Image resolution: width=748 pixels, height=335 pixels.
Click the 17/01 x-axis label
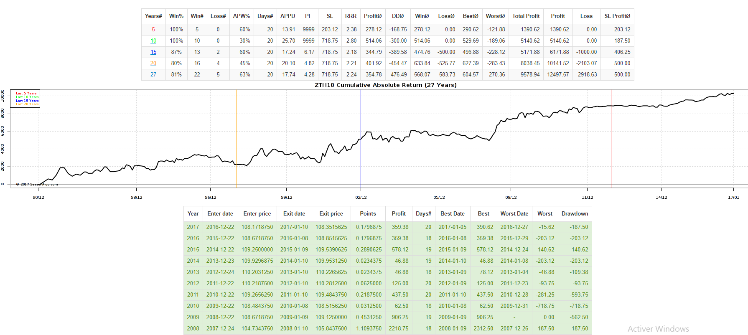point(733,197)
